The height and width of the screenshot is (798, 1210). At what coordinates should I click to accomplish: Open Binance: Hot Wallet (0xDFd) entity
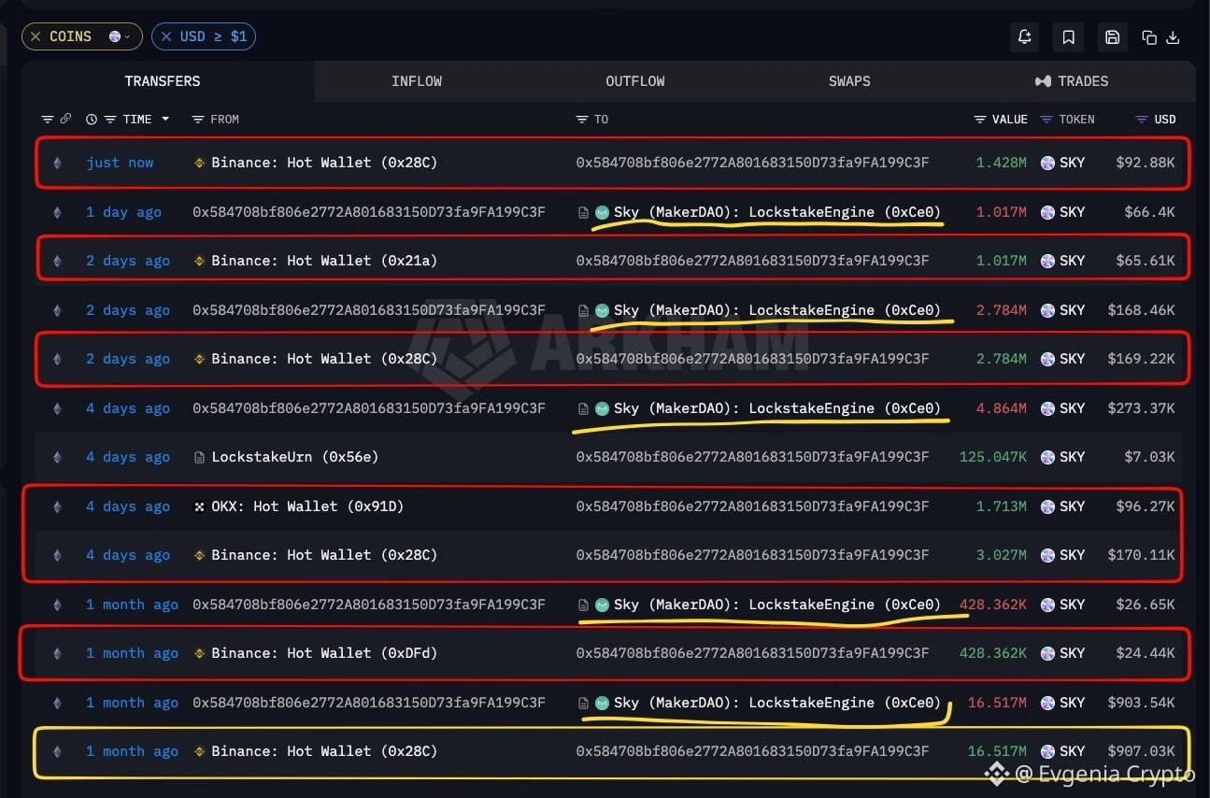pyautogui.click(x=324, y=653)
